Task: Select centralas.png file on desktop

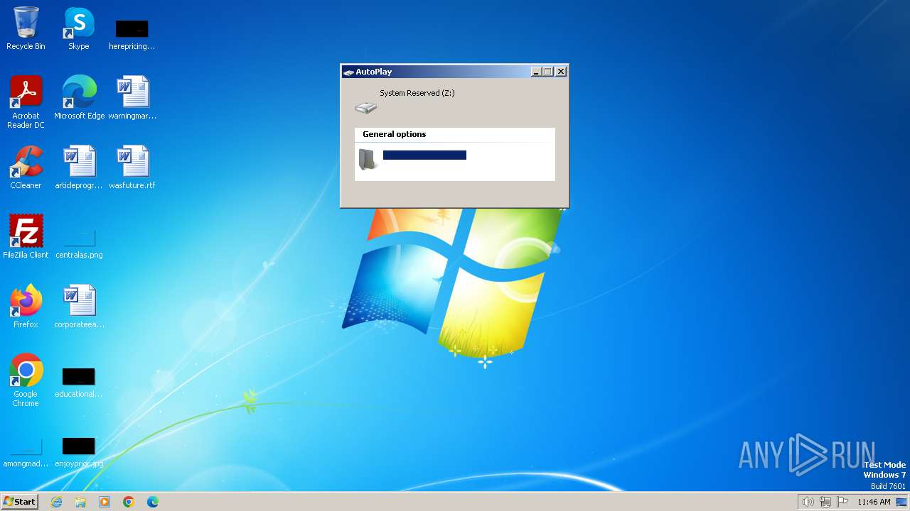Action: click(79, 243)
